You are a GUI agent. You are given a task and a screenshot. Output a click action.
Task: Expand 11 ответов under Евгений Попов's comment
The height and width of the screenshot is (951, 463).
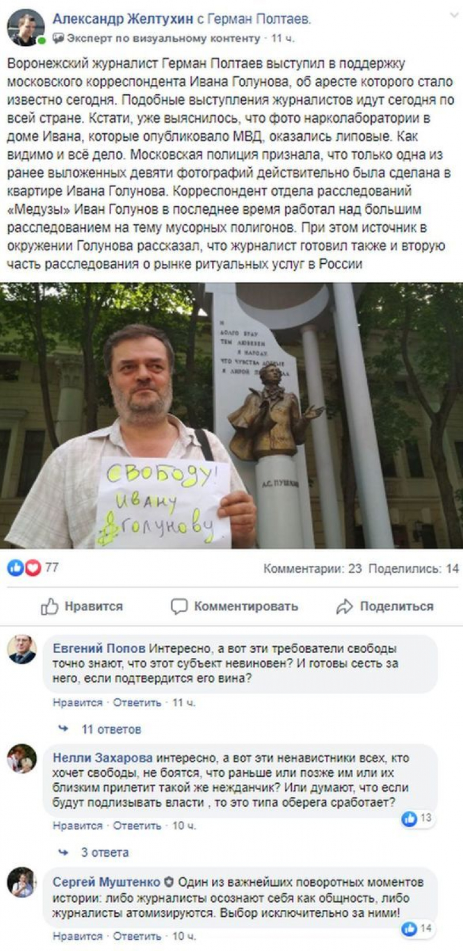click(x=111, y=729)
